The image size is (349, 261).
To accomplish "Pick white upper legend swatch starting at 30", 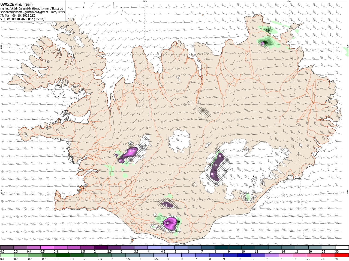I will coord(342,248).
